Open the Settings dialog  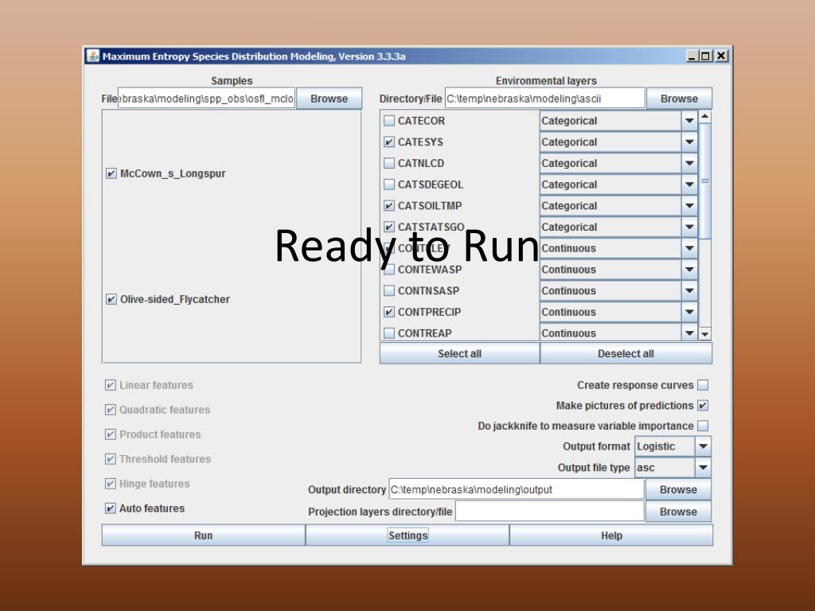point(407,535)
